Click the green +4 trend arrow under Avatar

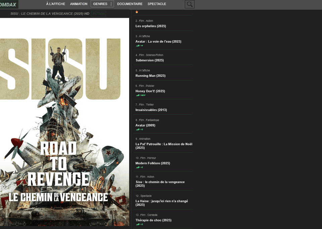click(139, 45)
